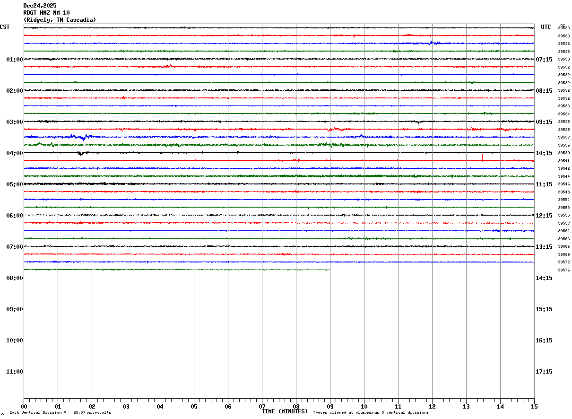Click the 14:15 UTC time label
The image size is (572, 419).
coord(544,278)
